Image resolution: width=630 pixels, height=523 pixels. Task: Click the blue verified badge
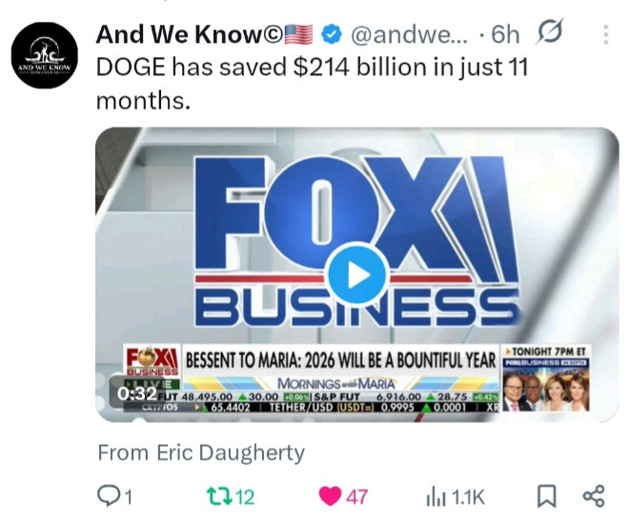pyautogui.click(x=331, y=35)
